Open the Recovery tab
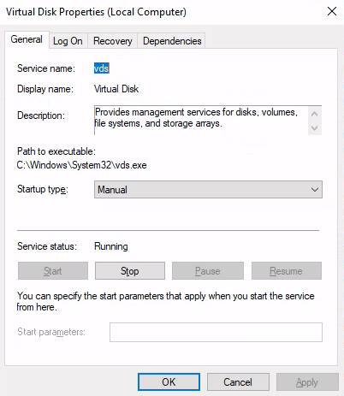The image size is (344, 396). click(x=113, y=41)
